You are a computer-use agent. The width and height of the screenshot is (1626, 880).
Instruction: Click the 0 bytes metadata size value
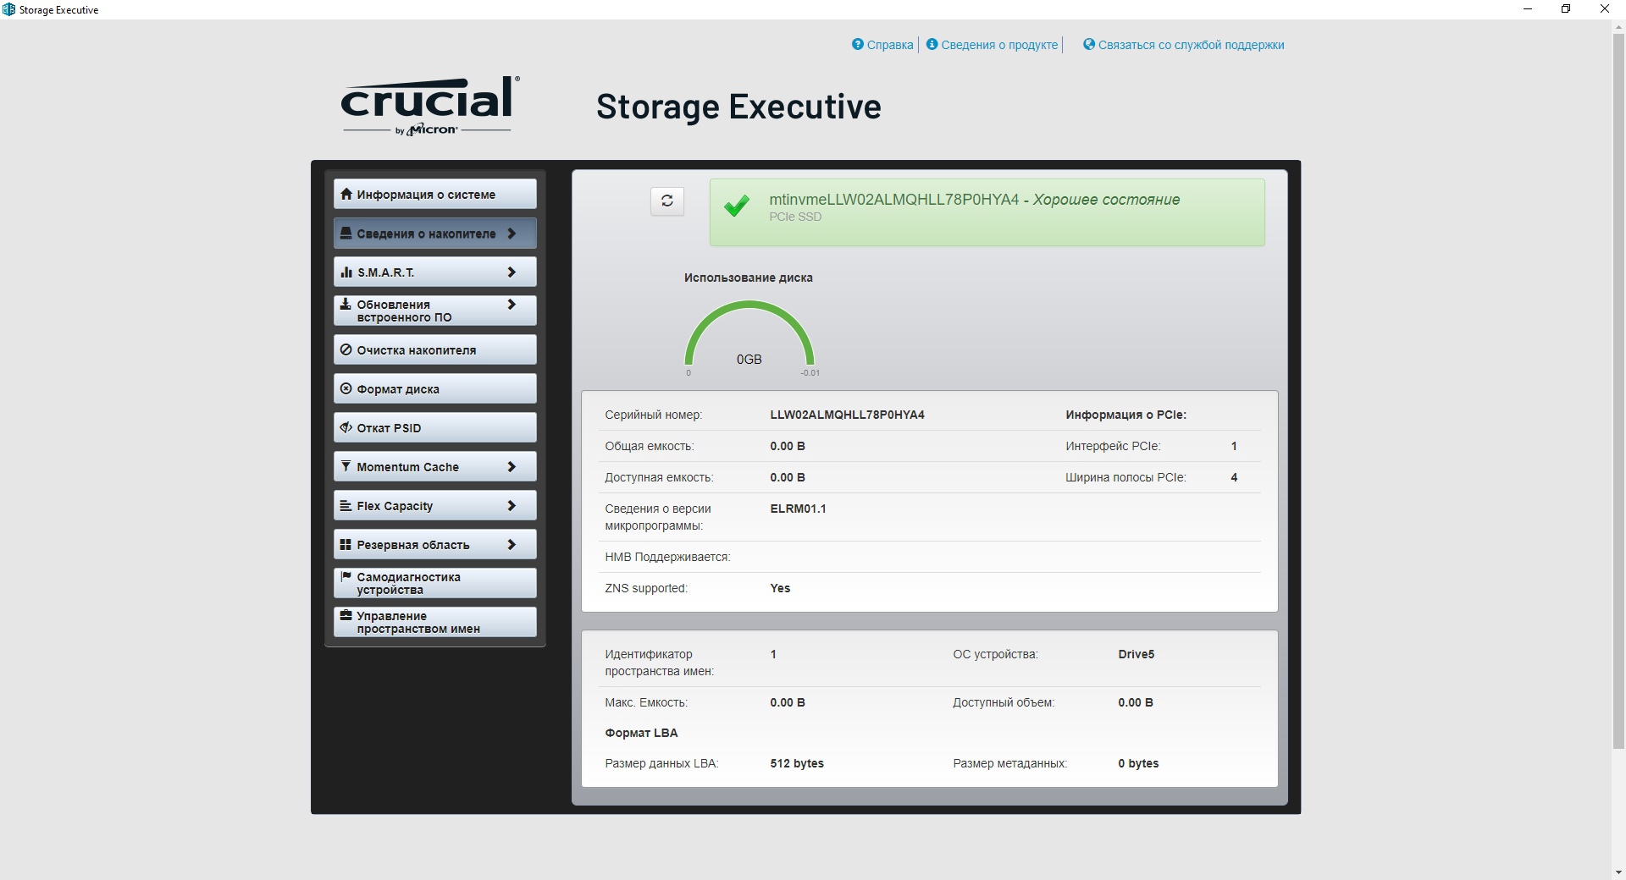[1138, 763]
